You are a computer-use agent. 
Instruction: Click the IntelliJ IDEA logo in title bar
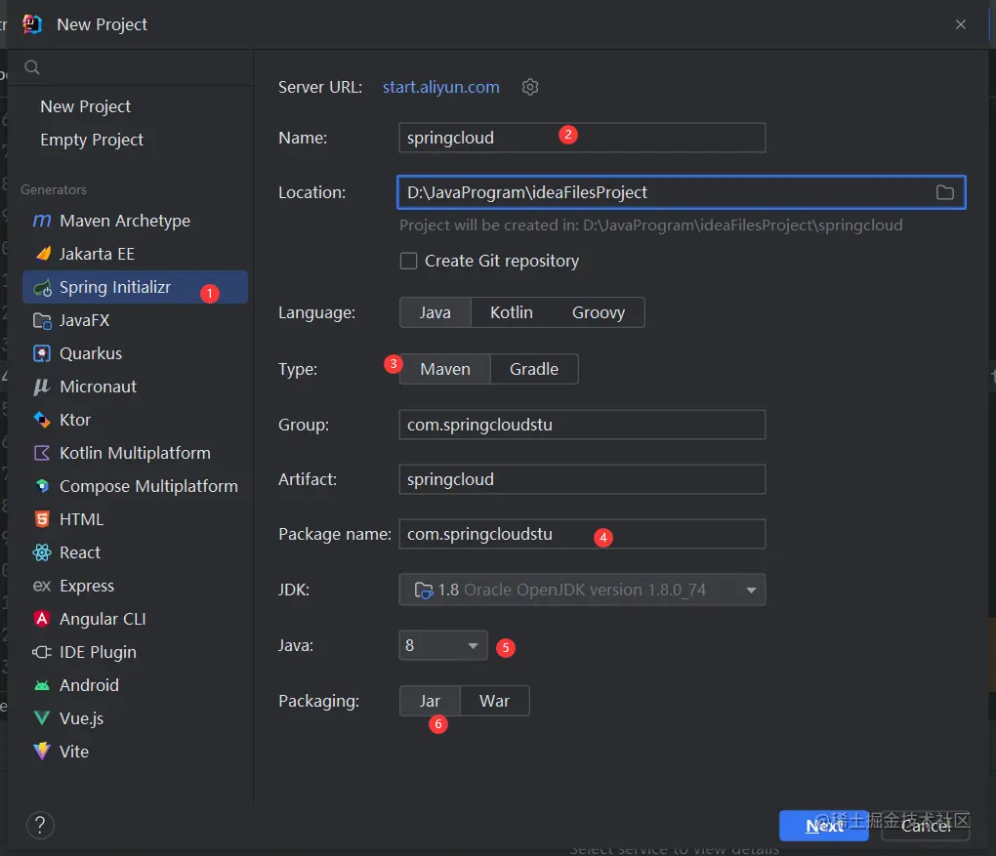[32, 24]
